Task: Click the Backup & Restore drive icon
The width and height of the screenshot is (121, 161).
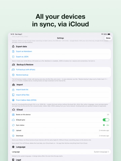Action: coord(13,64)
